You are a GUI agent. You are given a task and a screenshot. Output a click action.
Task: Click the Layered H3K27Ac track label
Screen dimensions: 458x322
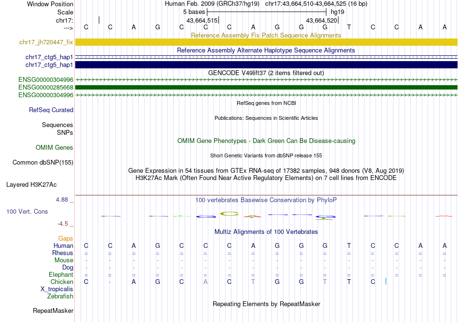coord(31,185)
